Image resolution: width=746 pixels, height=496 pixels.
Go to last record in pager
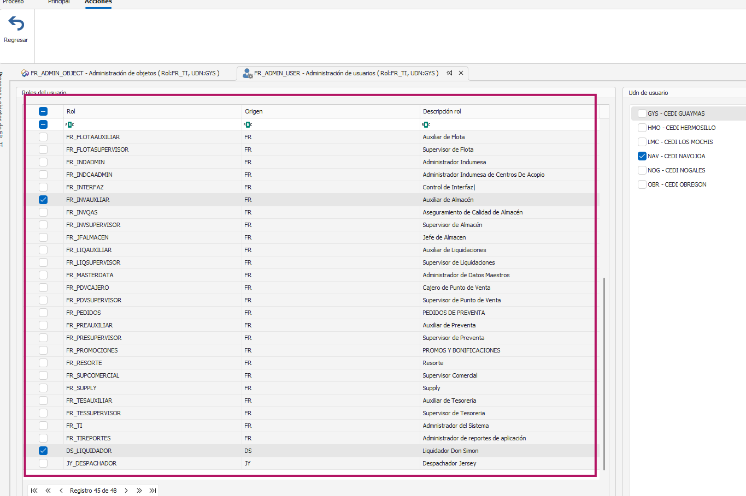[x=153, y=491]
